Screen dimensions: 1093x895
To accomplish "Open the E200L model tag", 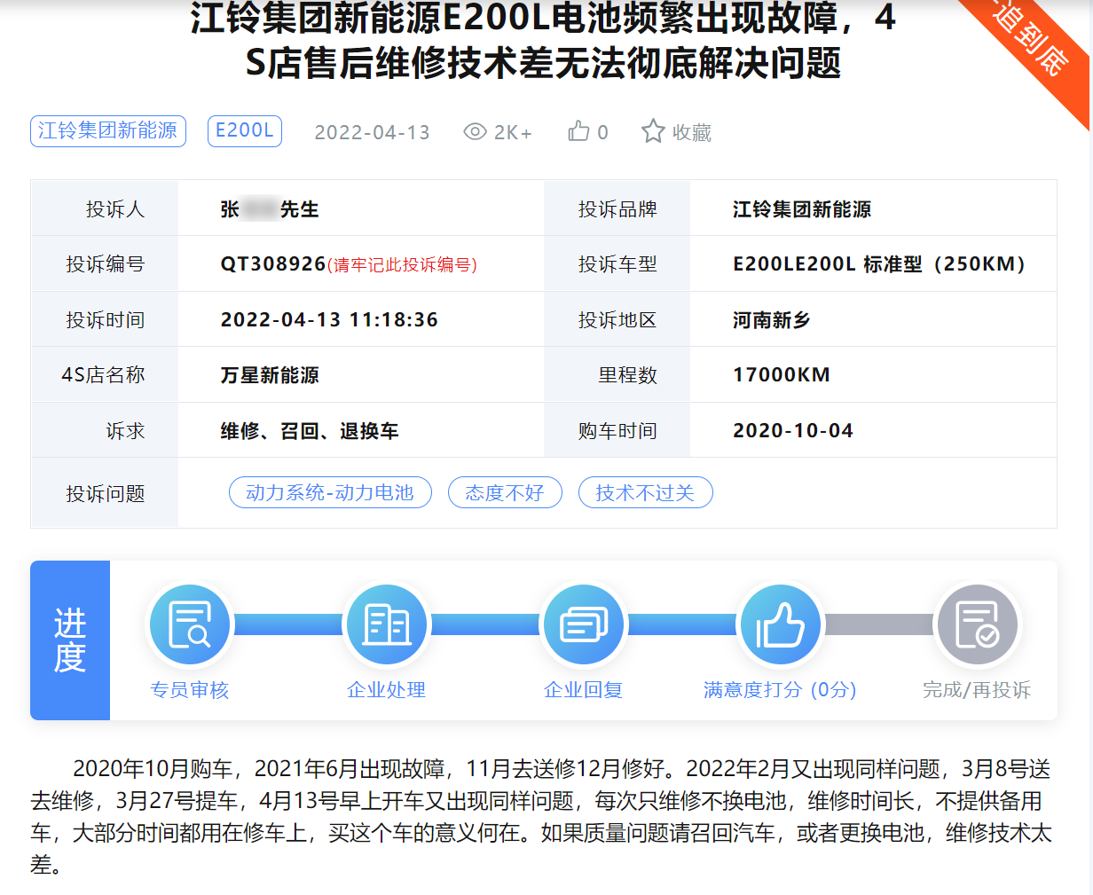I will coord(244,131).
